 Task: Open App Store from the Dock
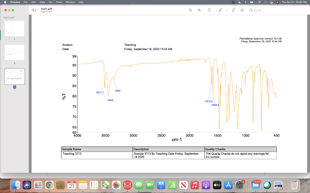[228, 185]
